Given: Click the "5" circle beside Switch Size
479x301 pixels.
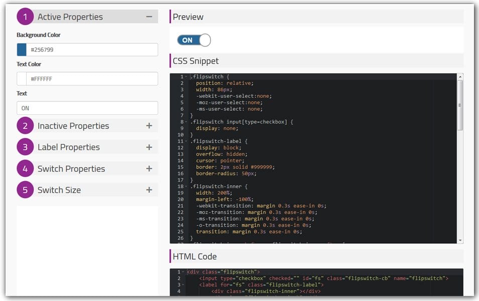Looking at the screenshot, I should coord(25,190).
